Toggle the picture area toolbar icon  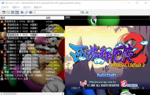pyautogui.click(x=8, y=12)
